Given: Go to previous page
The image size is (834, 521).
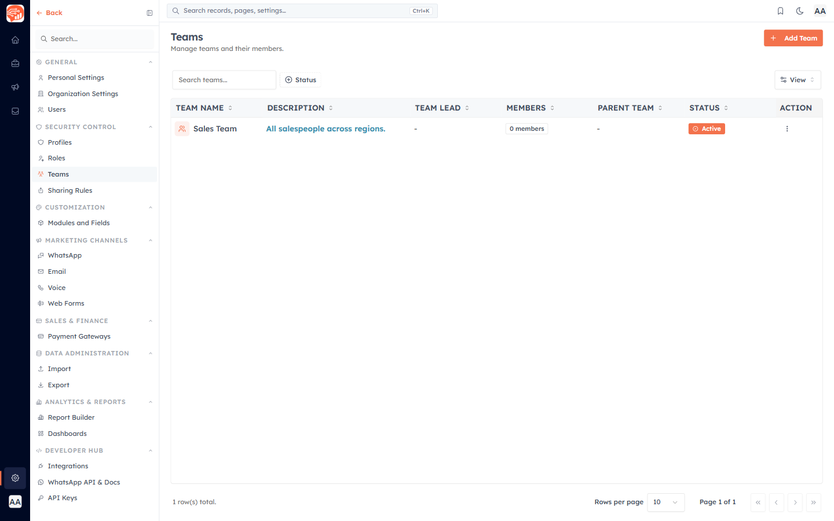Looking at the screenshot, I should coord(776,502).
